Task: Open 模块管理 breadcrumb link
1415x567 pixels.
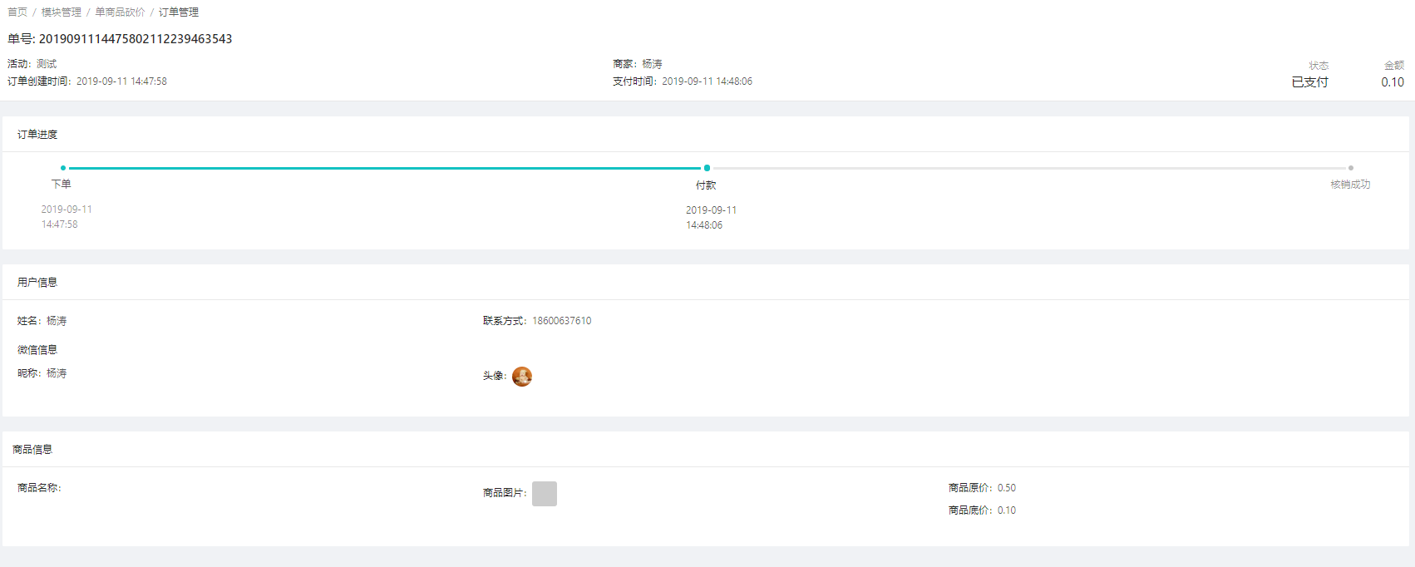Action: [x=62, y=12]
